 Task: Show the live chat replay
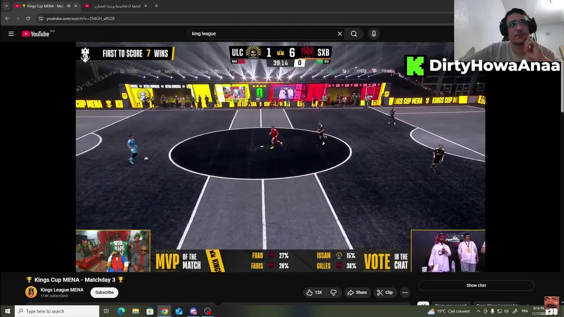pyautogui.click(x=476, y=285)
